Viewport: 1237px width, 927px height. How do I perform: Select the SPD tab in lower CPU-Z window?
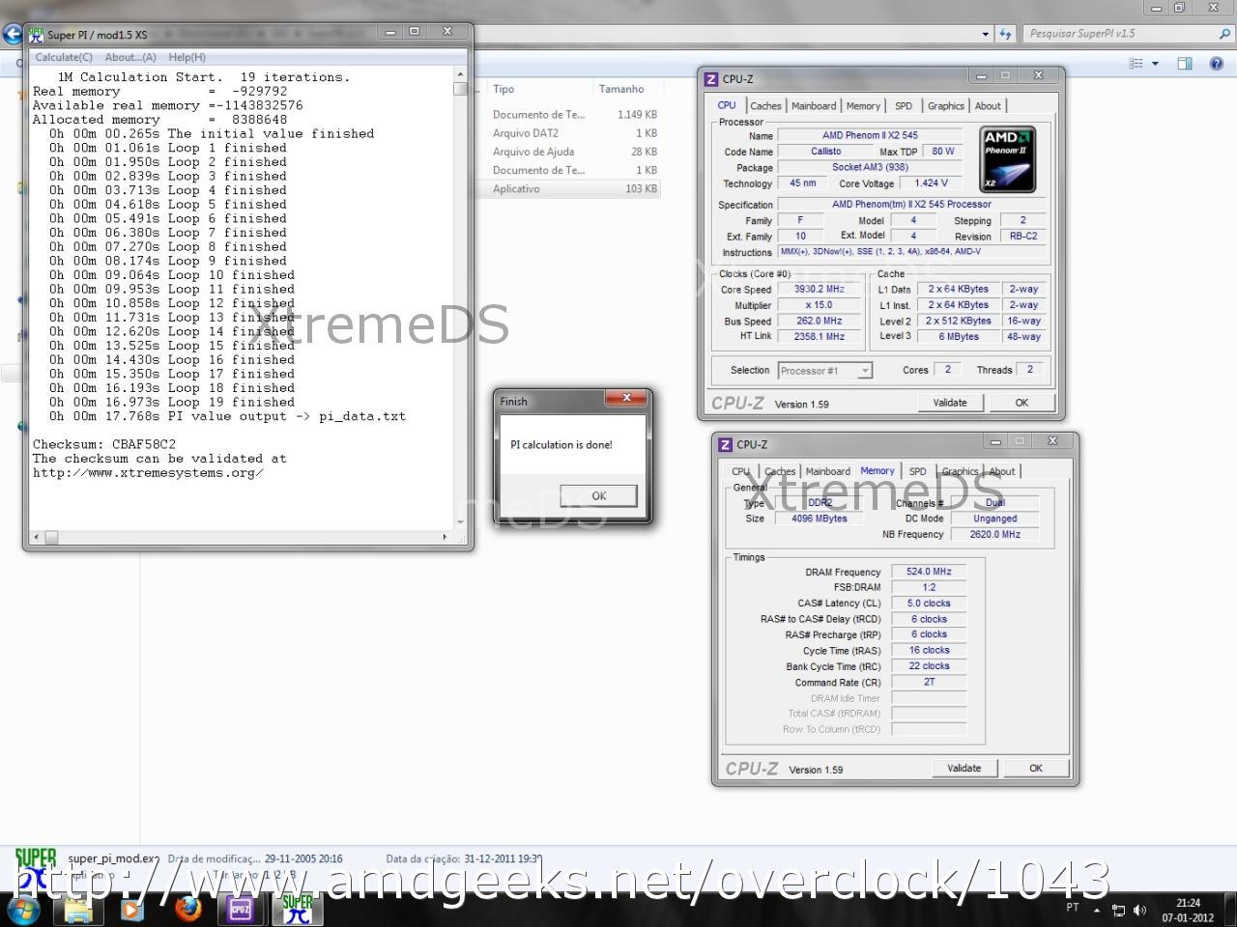coord(918,472)
